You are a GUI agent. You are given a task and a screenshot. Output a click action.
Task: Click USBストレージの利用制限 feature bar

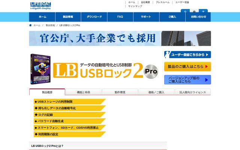coord(70,102)
